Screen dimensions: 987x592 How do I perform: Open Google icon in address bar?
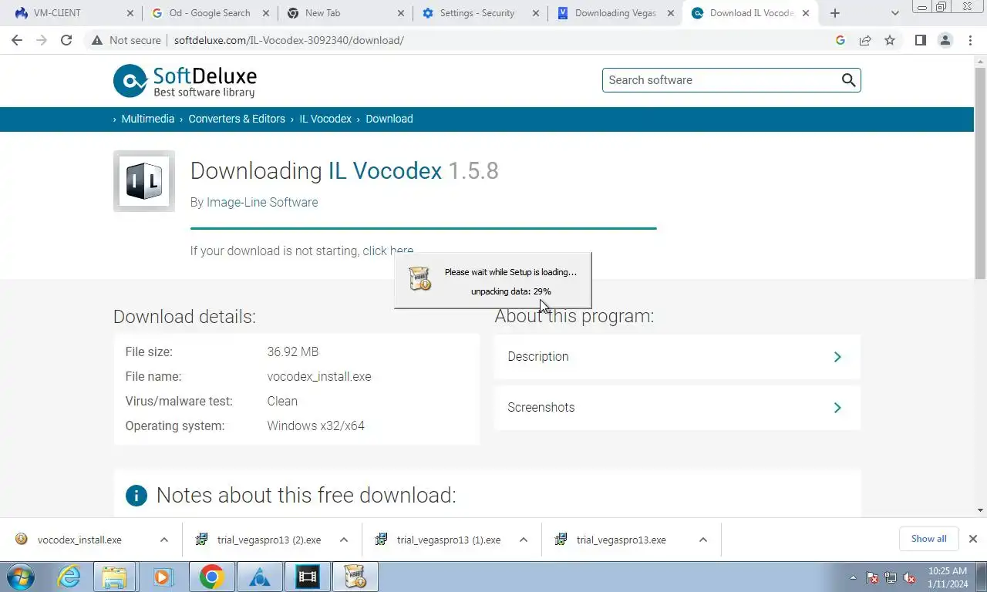840,40
